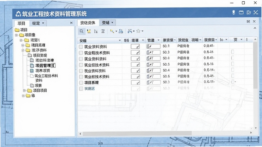This screenshot has height=147, width=262.
Task: Click the vertical scrollbar down arrow
Action: [x=256, y=128]
